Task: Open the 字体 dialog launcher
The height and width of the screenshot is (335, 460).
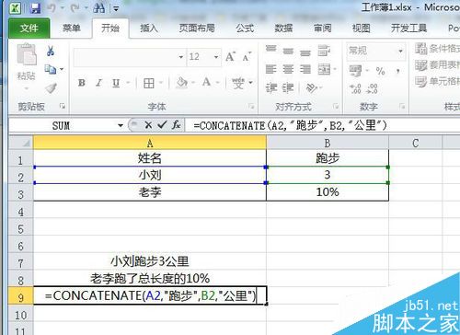Action: 251,107
